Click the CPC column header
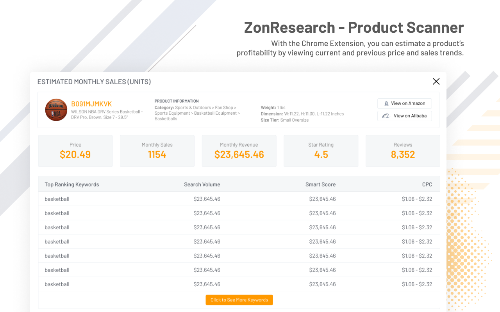Image resolution: width=500 pixels, height=312 pixels. click(x=427, y=184)
